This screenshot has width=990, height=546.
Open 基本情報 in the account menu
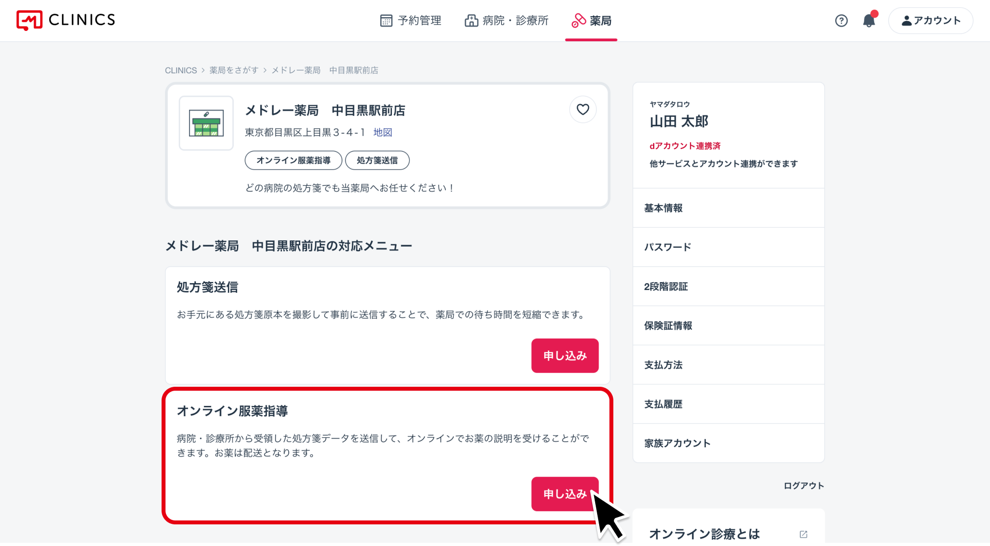(x=728, y=208)
